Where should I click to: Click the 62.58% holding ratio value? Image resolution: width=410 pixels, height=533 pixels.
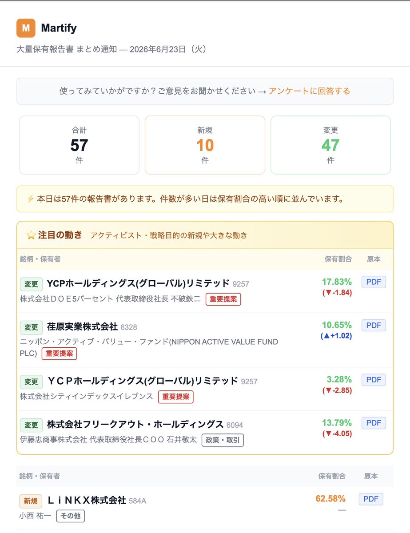point(330,498)
